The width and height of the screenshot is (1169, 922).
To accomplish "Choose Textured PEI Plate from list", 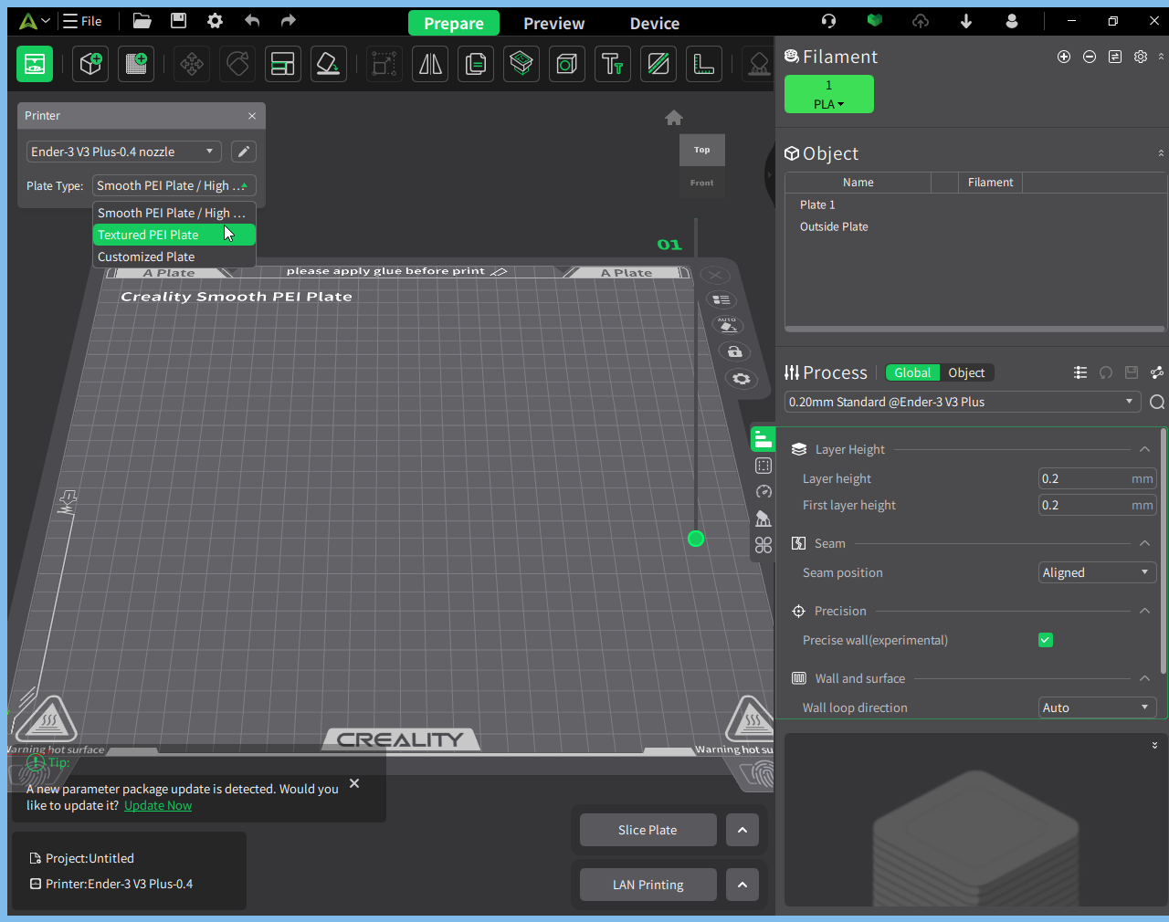I will coord(174,235).
